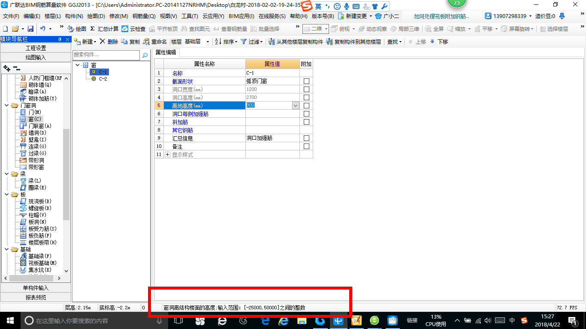Click the collapse-all minus icon in navigator
This screenshot has height=329, width=586.
tap(17, 68)
